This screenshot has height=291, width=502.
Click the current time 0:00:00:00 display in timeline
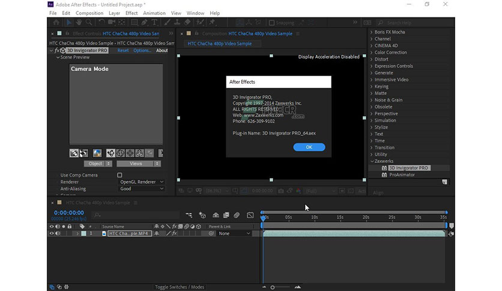pyautogui.click(x=69, y=212)
